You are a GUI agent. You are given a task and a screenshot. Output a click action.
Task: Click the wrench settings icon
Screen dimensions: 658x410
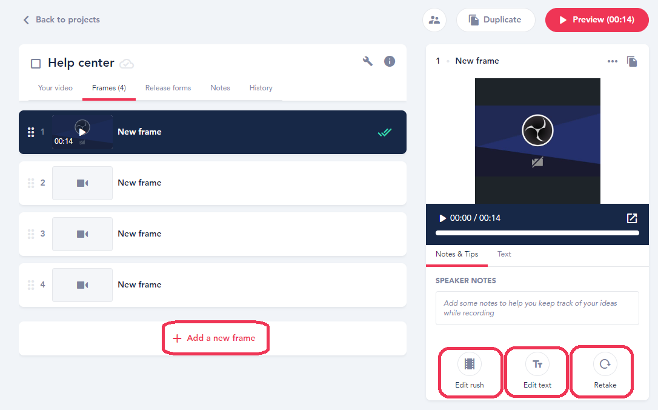(367, 61)
